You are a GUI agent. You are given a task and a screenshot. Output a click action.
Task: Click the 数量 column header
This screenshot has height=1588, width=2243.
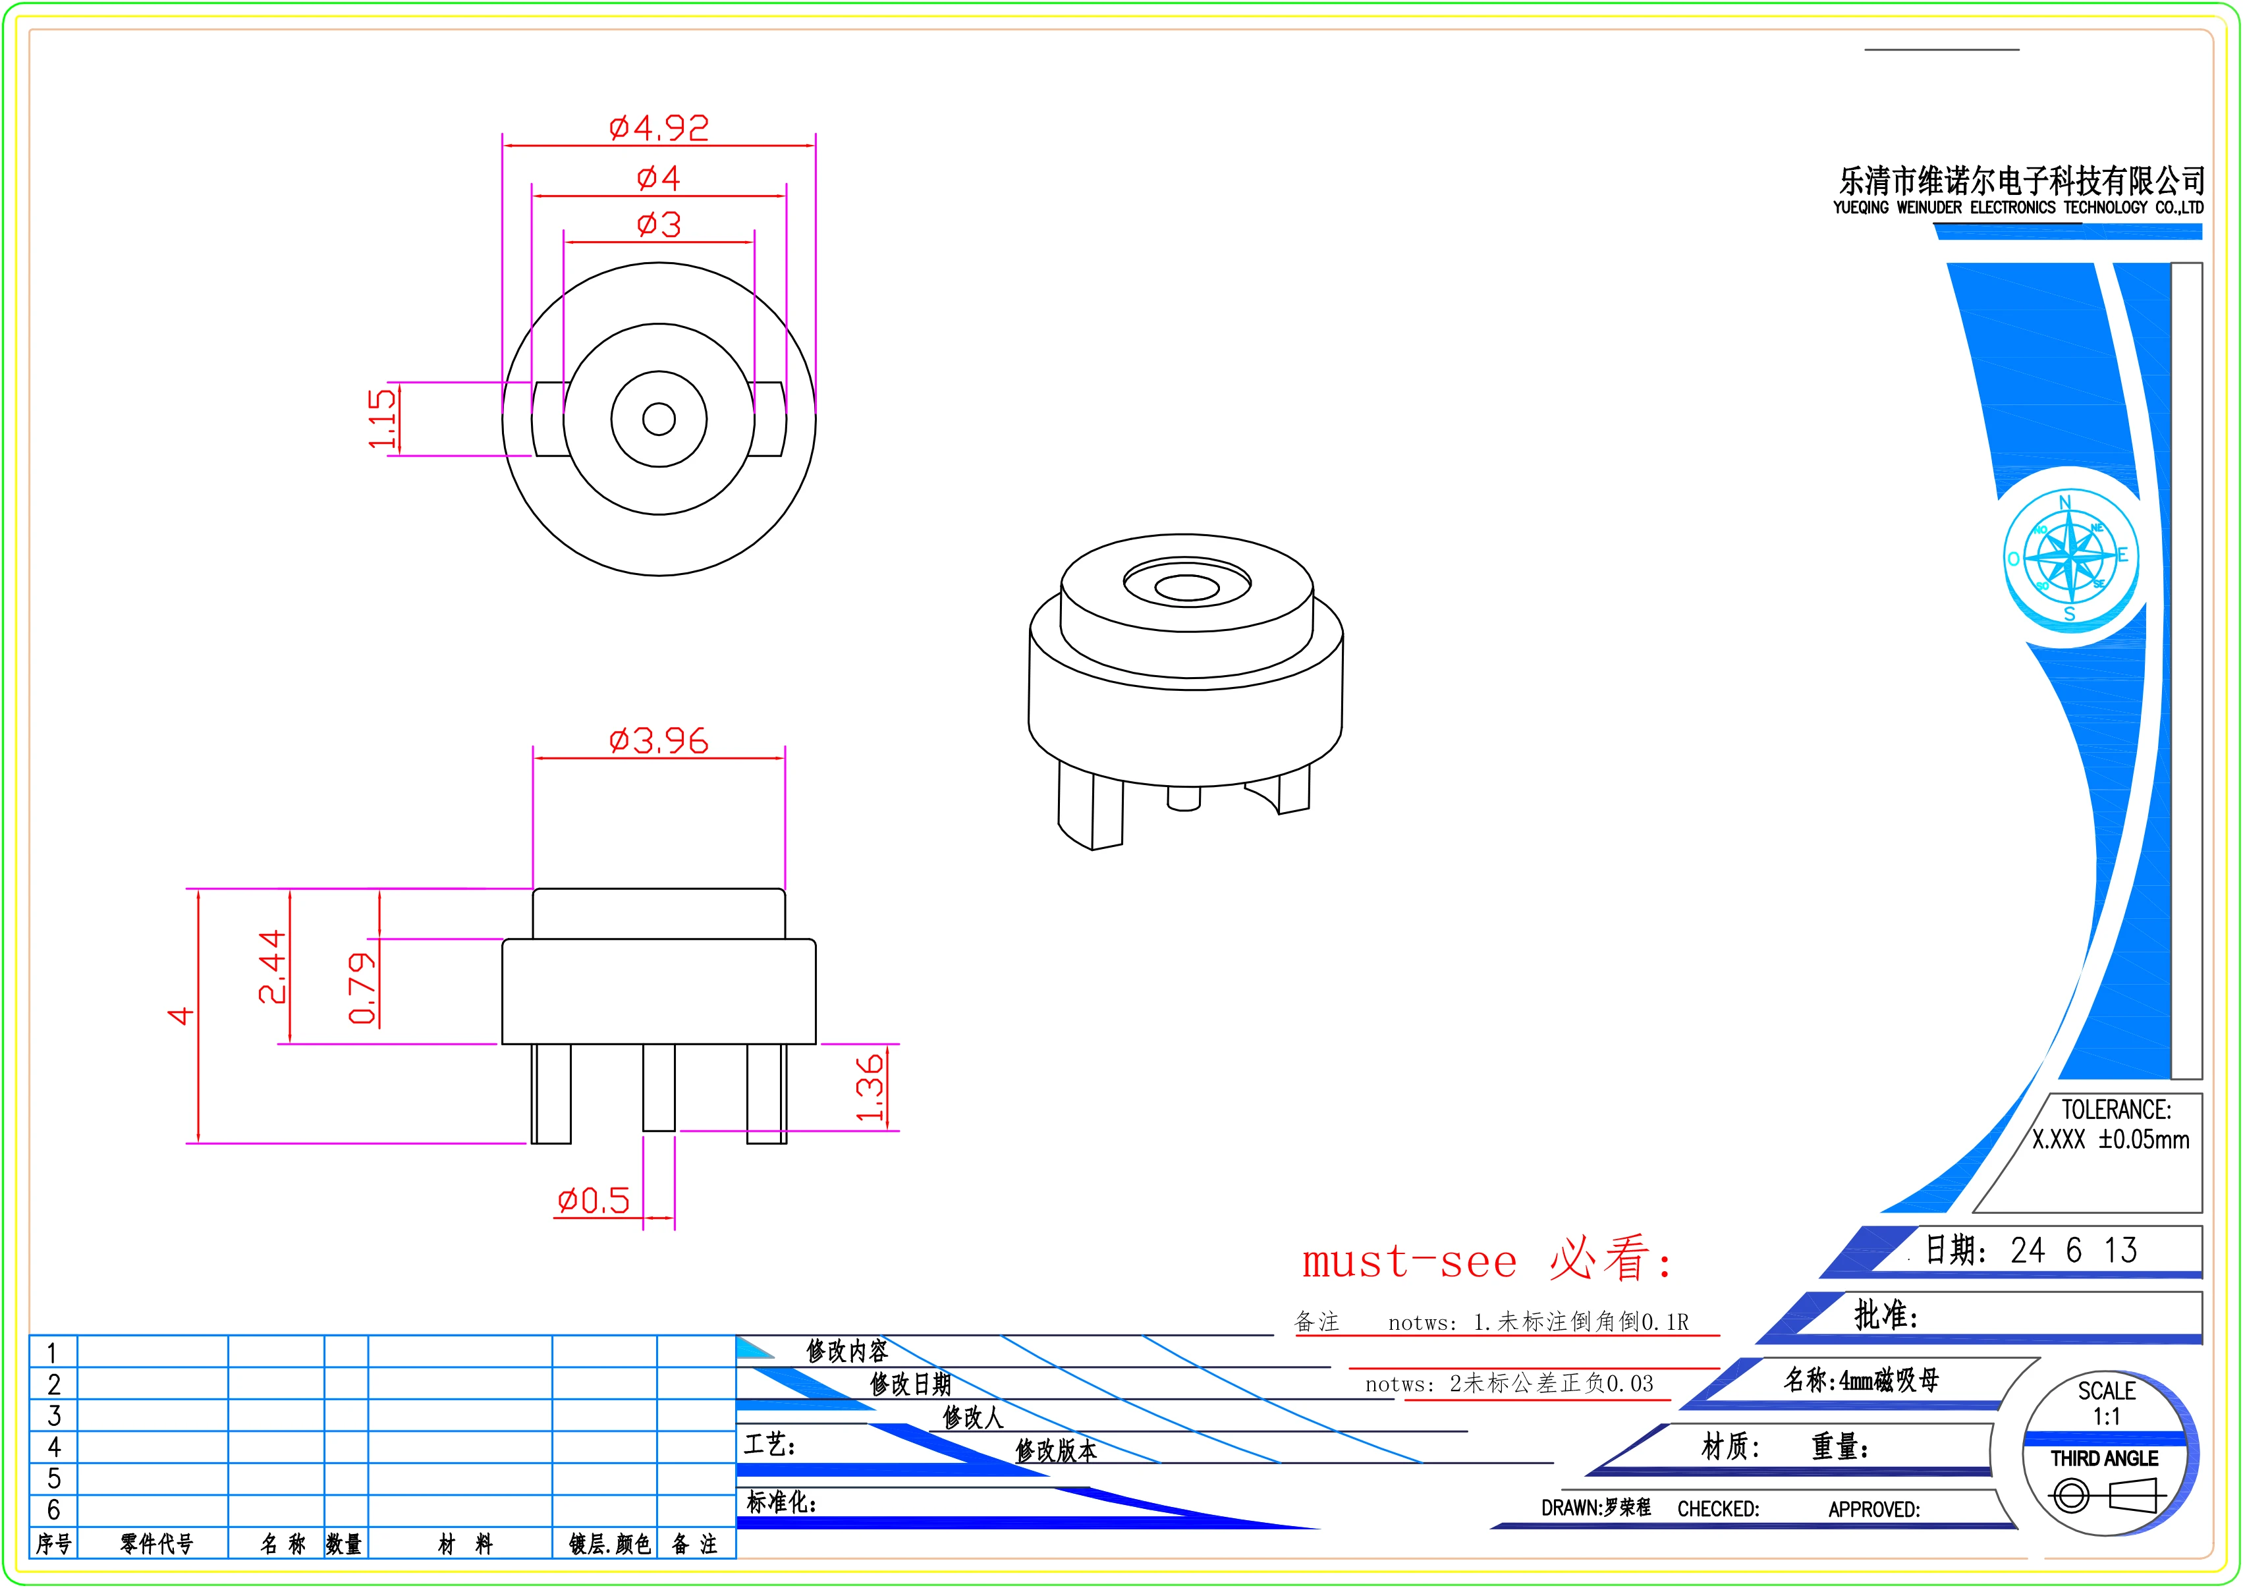(x=344, y=1544)
